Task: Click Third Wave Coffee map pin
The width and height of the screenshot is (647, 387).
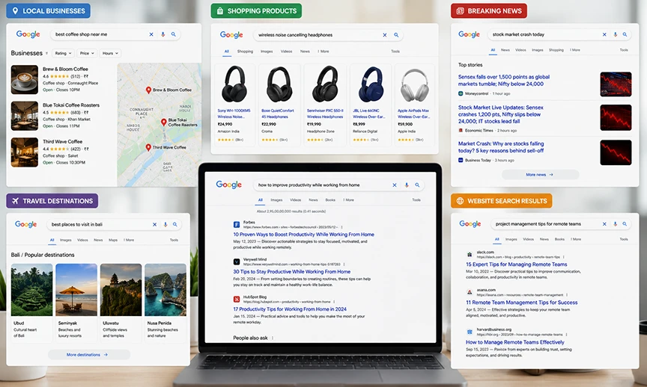Action: coord(148,147)
